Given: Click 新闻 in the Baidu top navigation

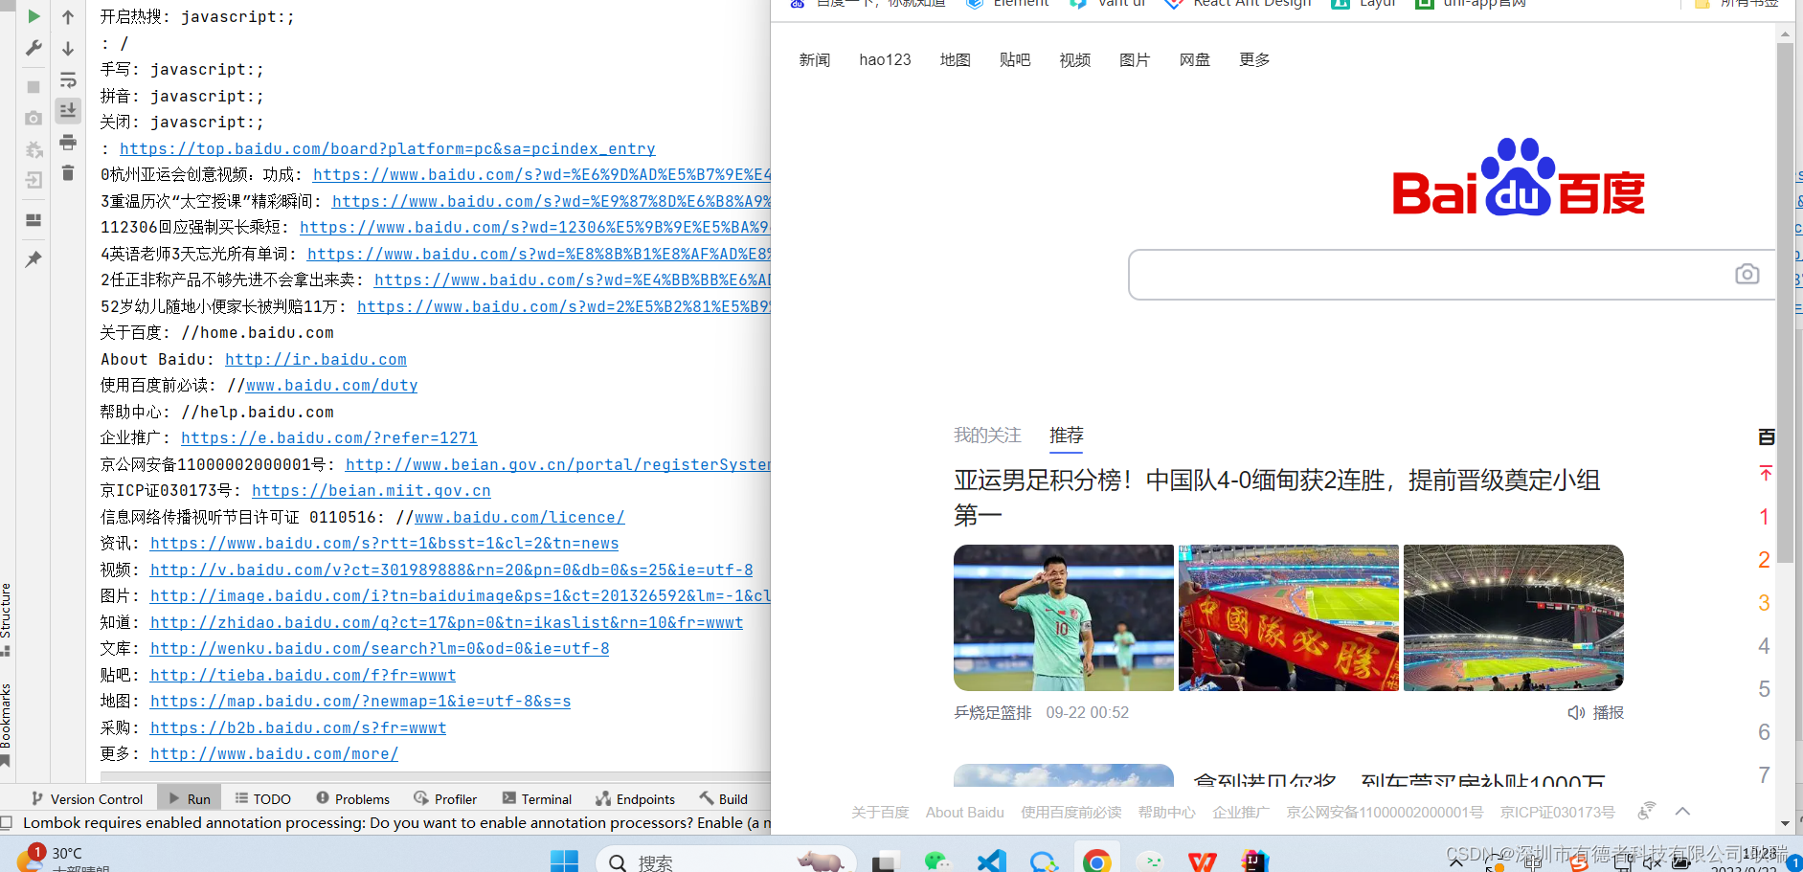Looking at the screenshot, I should [815, 60].
